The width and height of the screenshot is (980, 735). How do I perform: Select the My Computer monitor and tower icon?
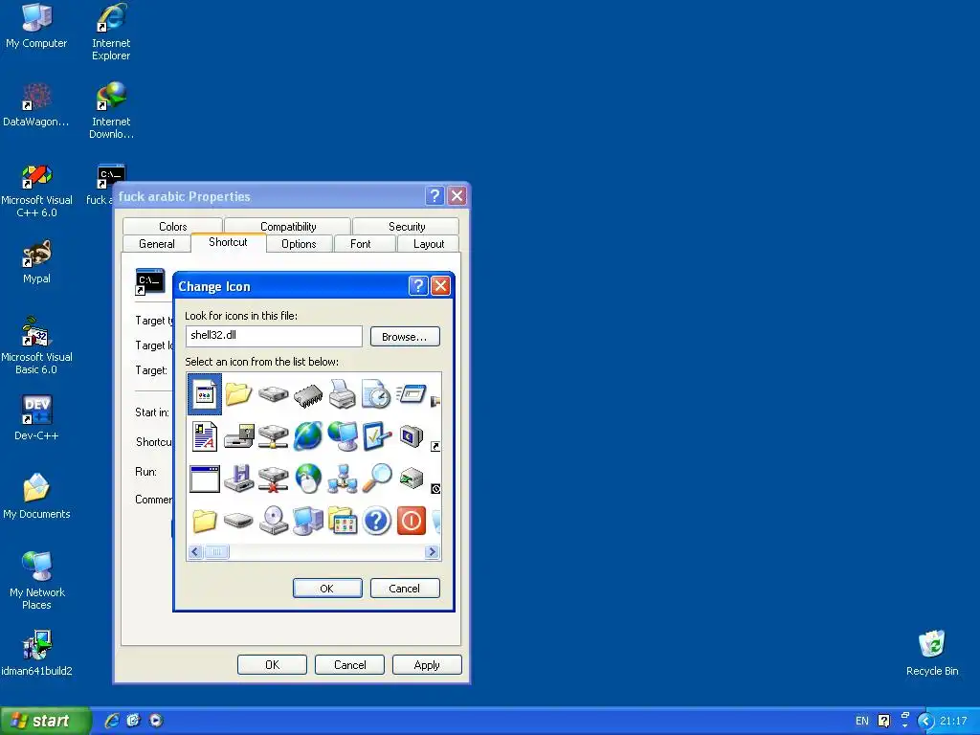[308, 521]
